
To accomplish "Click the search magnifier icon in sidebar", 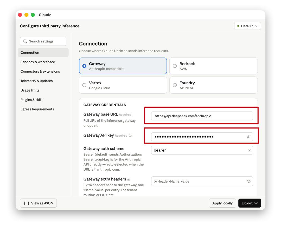I will (x=25, y=41).
